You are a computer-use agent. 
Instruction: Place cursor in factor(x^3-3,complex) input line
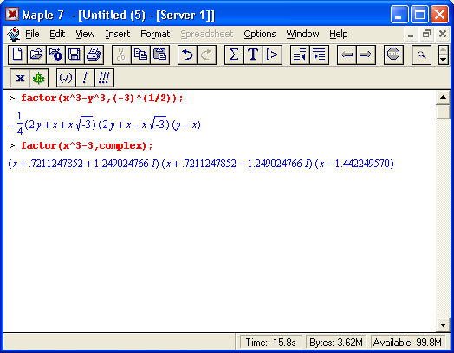[x=87, y=145]
